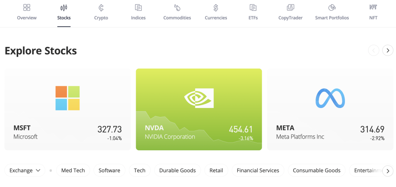
Task: Open the Indices icon
Action: [138, 8]
